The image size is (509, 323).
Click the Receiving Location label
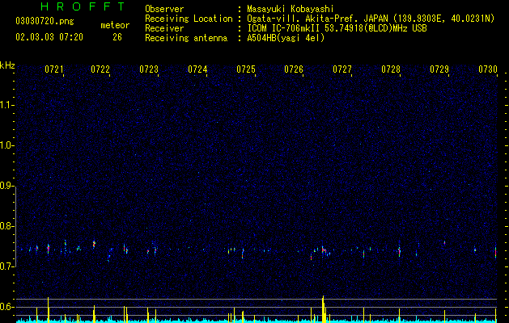189,19
